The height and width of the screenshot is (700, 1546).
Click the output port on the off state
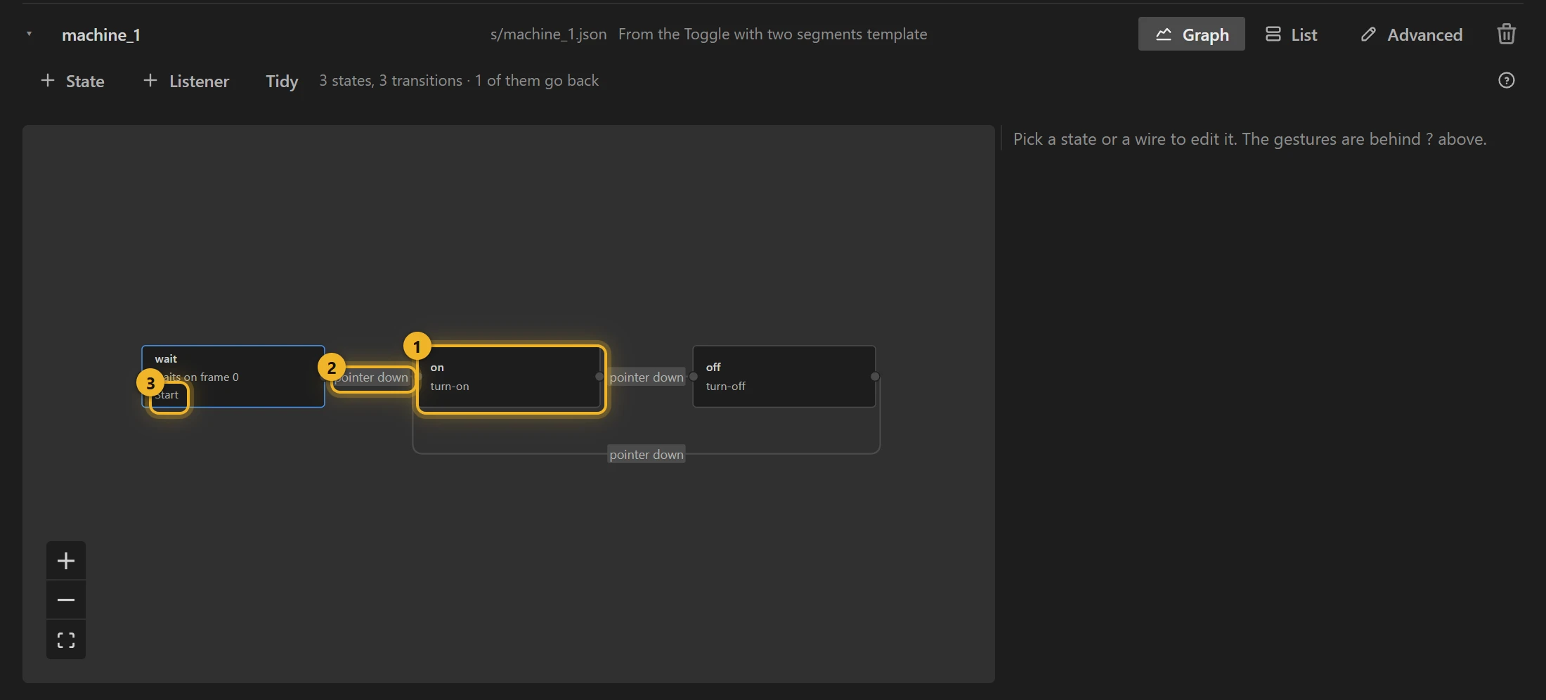coord(875,377)
